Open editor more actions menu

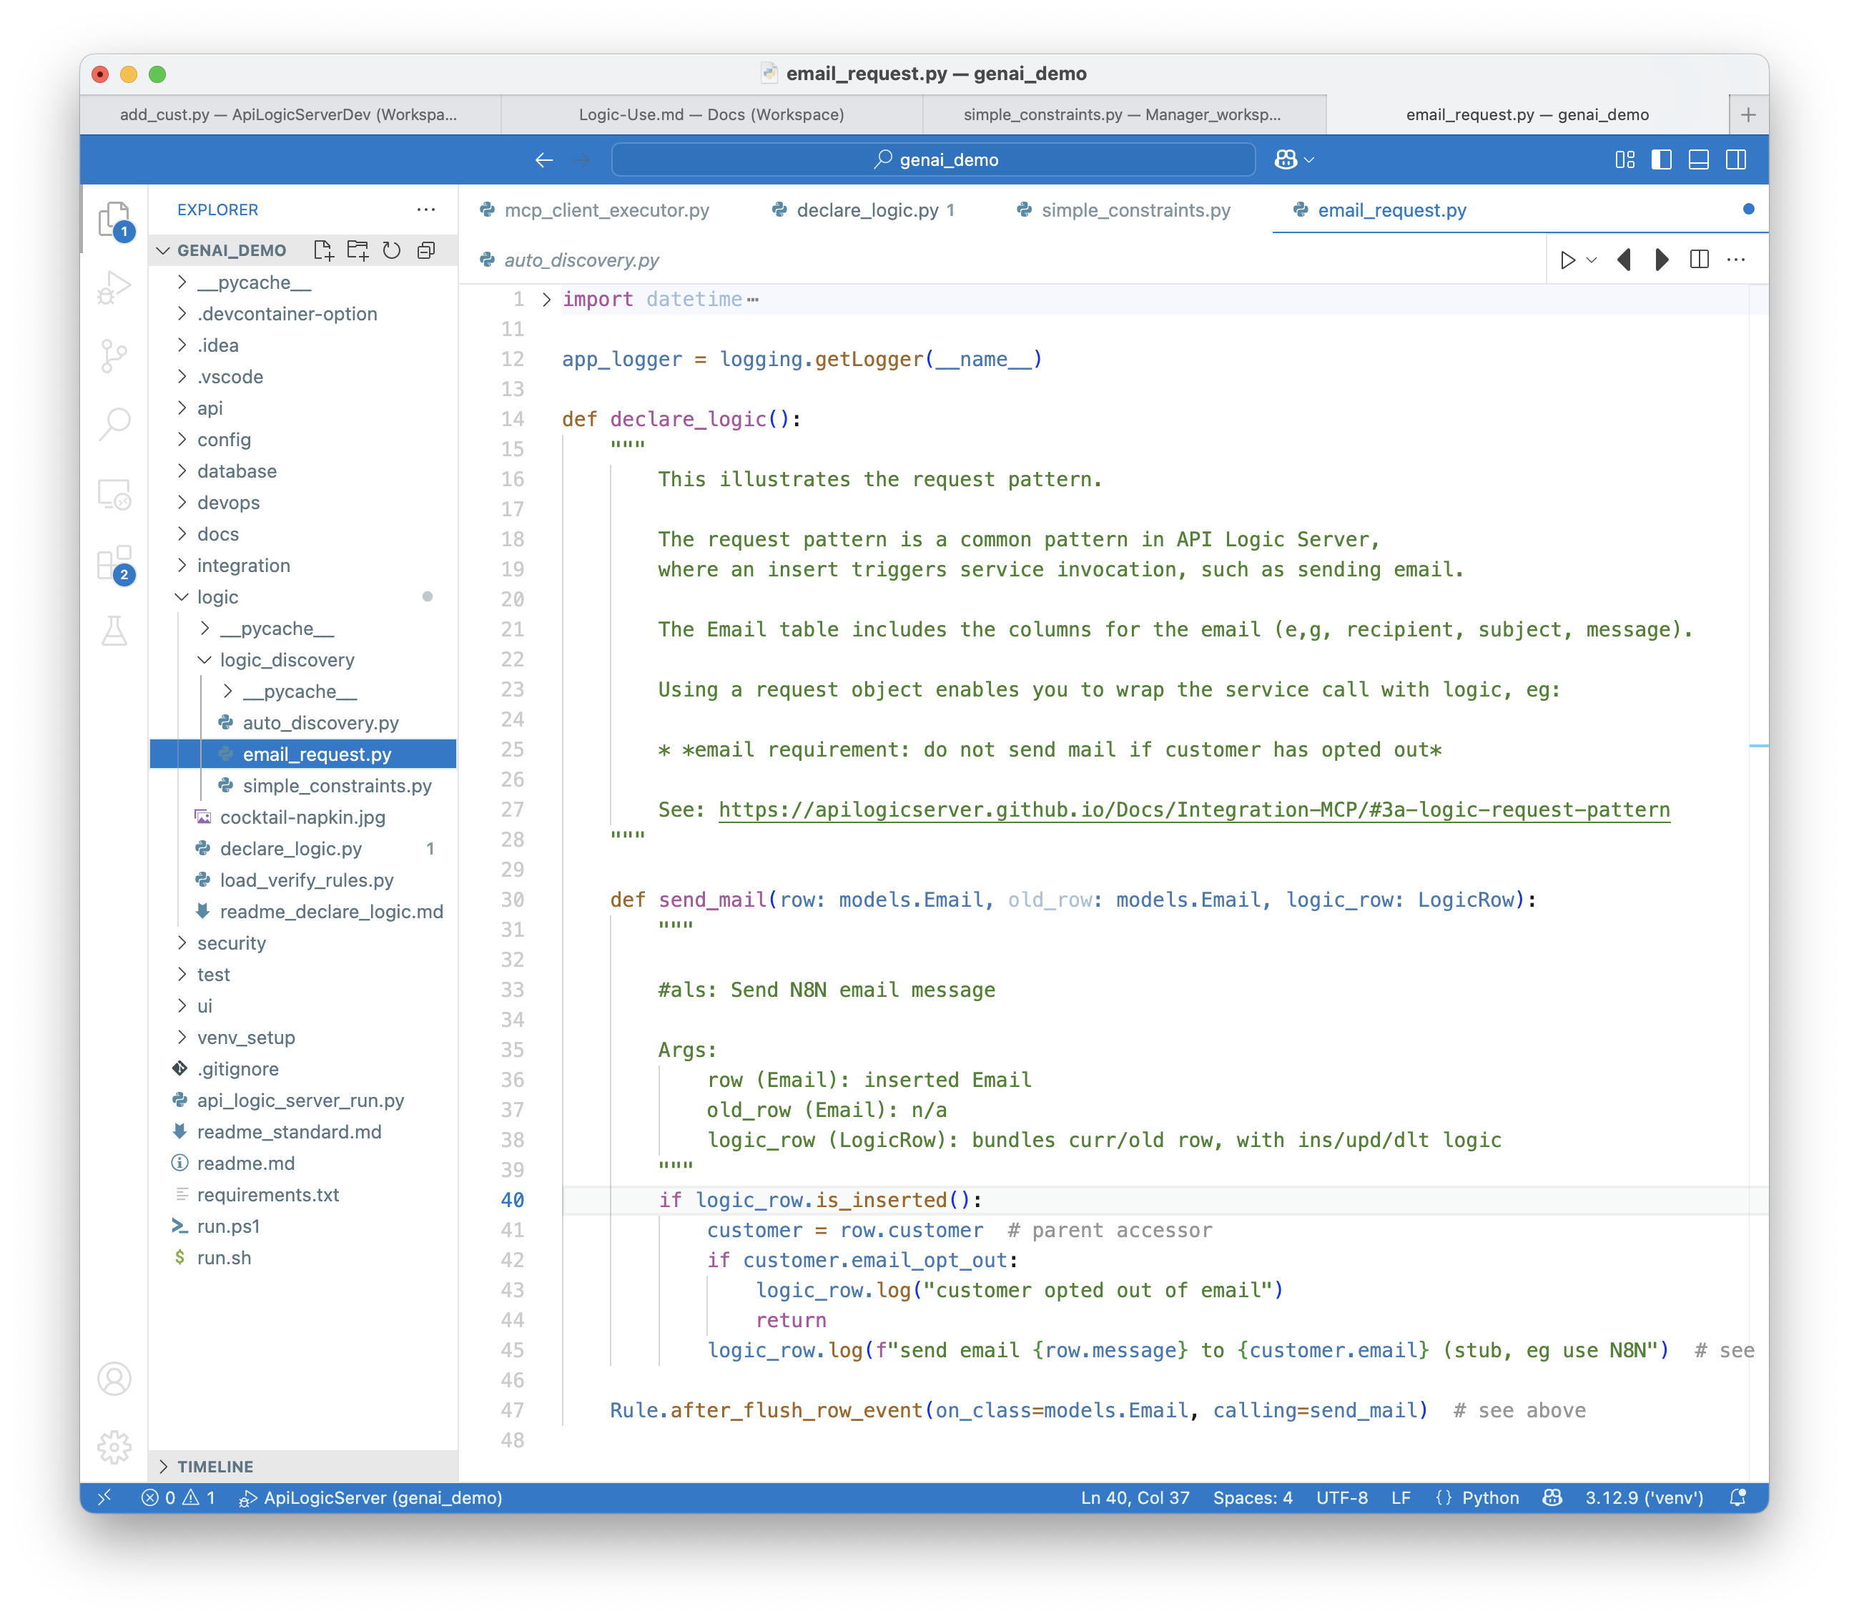point(1736,260)
